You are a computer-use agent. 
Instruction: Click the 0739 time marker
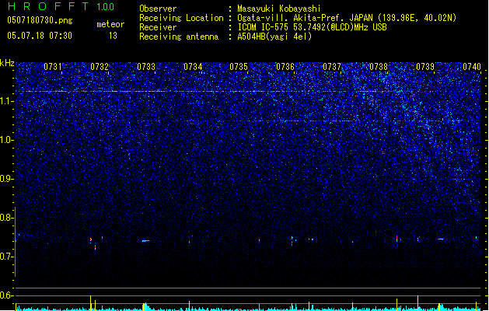click(x=425, y=67)
